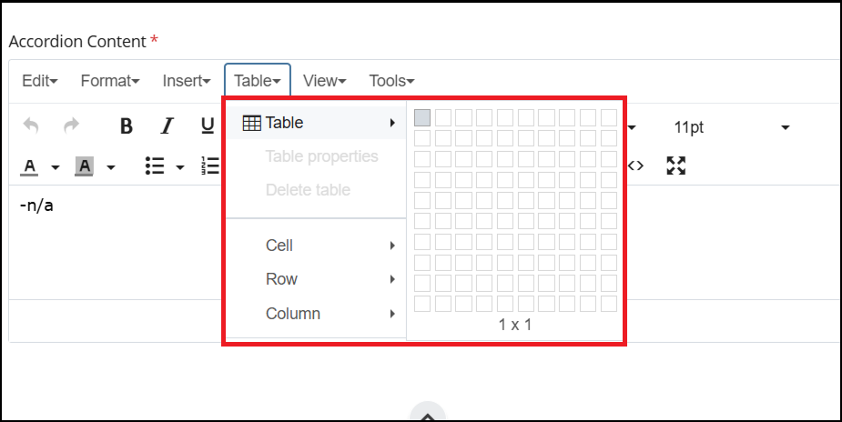
Task: Click the bullet list icon
Action: pos(155,166)
